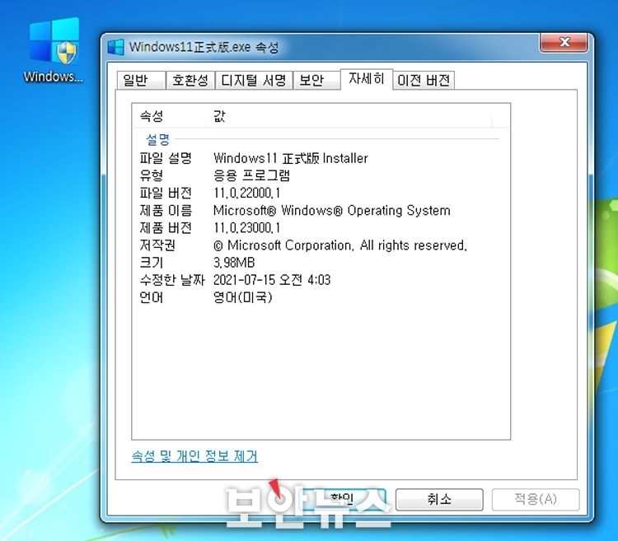The height and width of the screenshot is (541, 618).
Task: Click the Microsoft Corporation copyright value
Action: point(340,245)
